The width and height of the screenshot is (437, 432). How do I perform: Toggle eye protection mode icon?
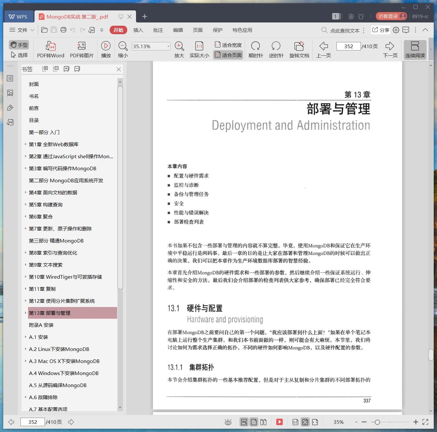click(228, 422)
